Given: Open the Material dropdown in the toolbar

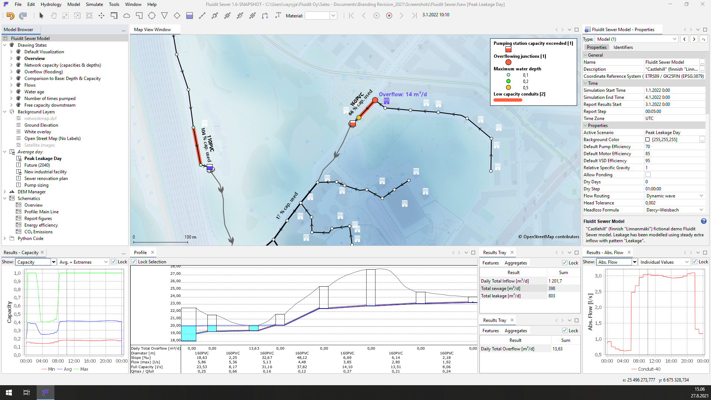Looking at the screenshot, I should 333,16.
